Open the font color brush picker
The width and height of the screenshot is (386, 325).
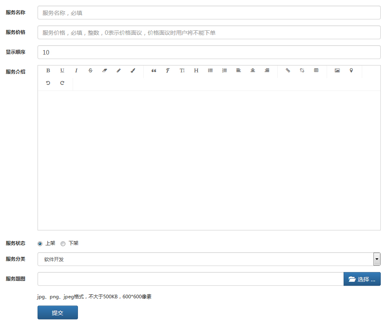133,70
